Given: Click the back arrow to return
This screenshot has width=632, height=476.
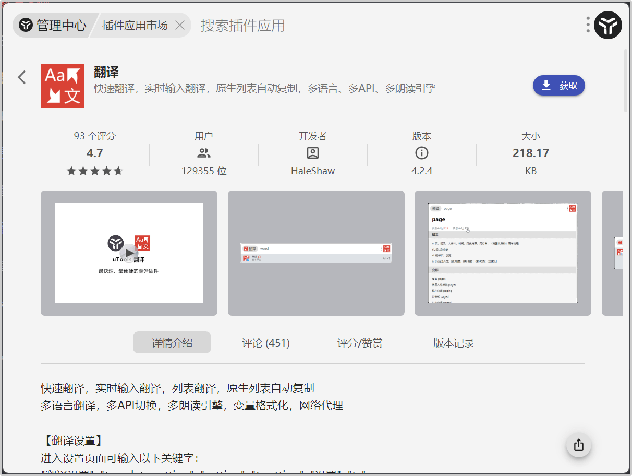Looking at the screenshot, I should coord(22,77).
